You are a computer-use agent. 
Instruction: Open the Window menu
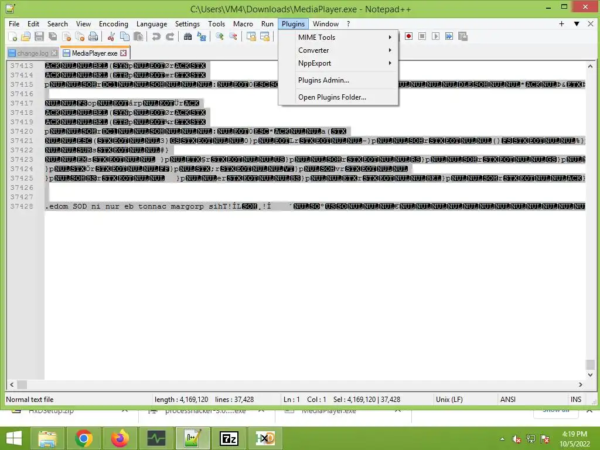(x=326, y=23)
